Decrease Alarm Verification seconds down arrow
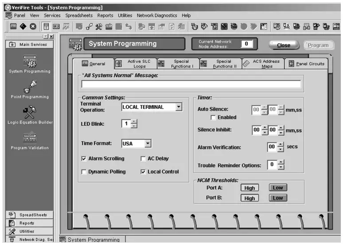 281,149
